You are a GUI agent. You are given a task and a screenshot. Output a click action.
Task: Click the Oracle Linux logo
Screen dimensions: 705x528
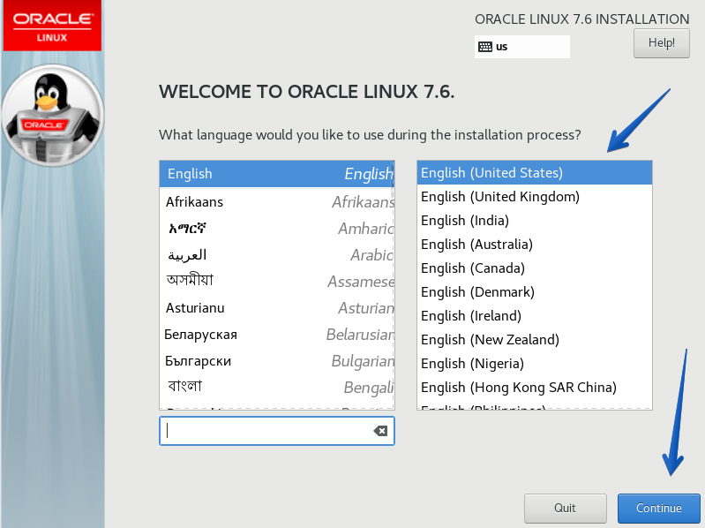[x=52, y=26]
